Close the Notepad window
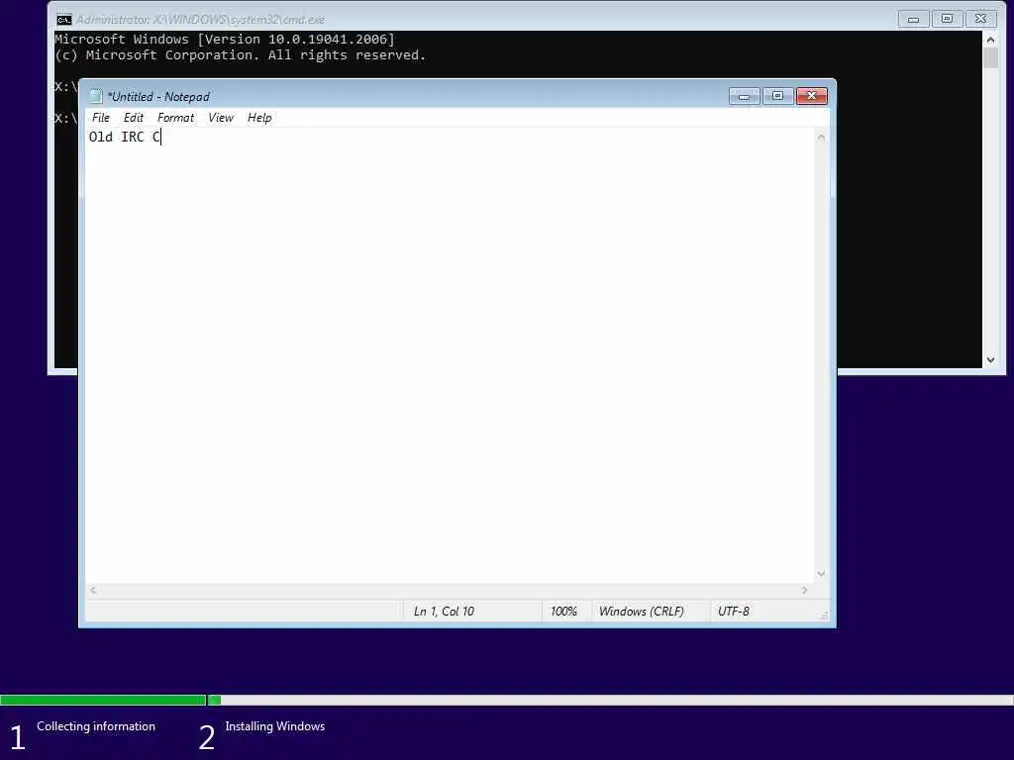1014x760 pixels. click(812, 96)
